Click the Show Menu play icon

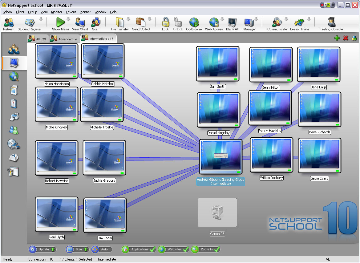point(60,22)
